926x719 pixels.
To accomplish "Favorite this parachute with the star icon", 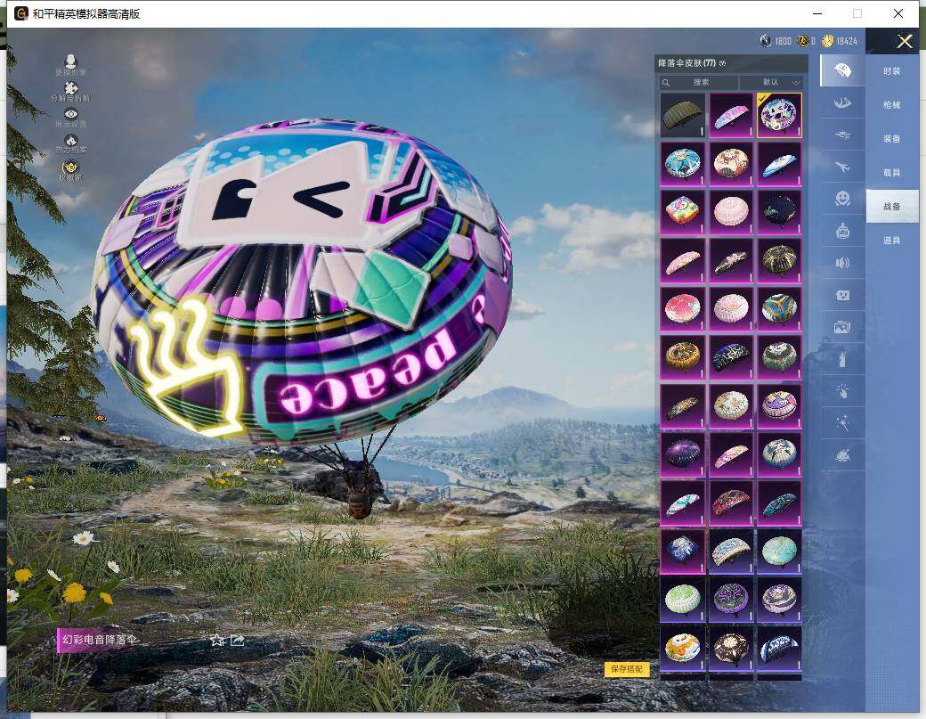I will (x=217, y=640).
